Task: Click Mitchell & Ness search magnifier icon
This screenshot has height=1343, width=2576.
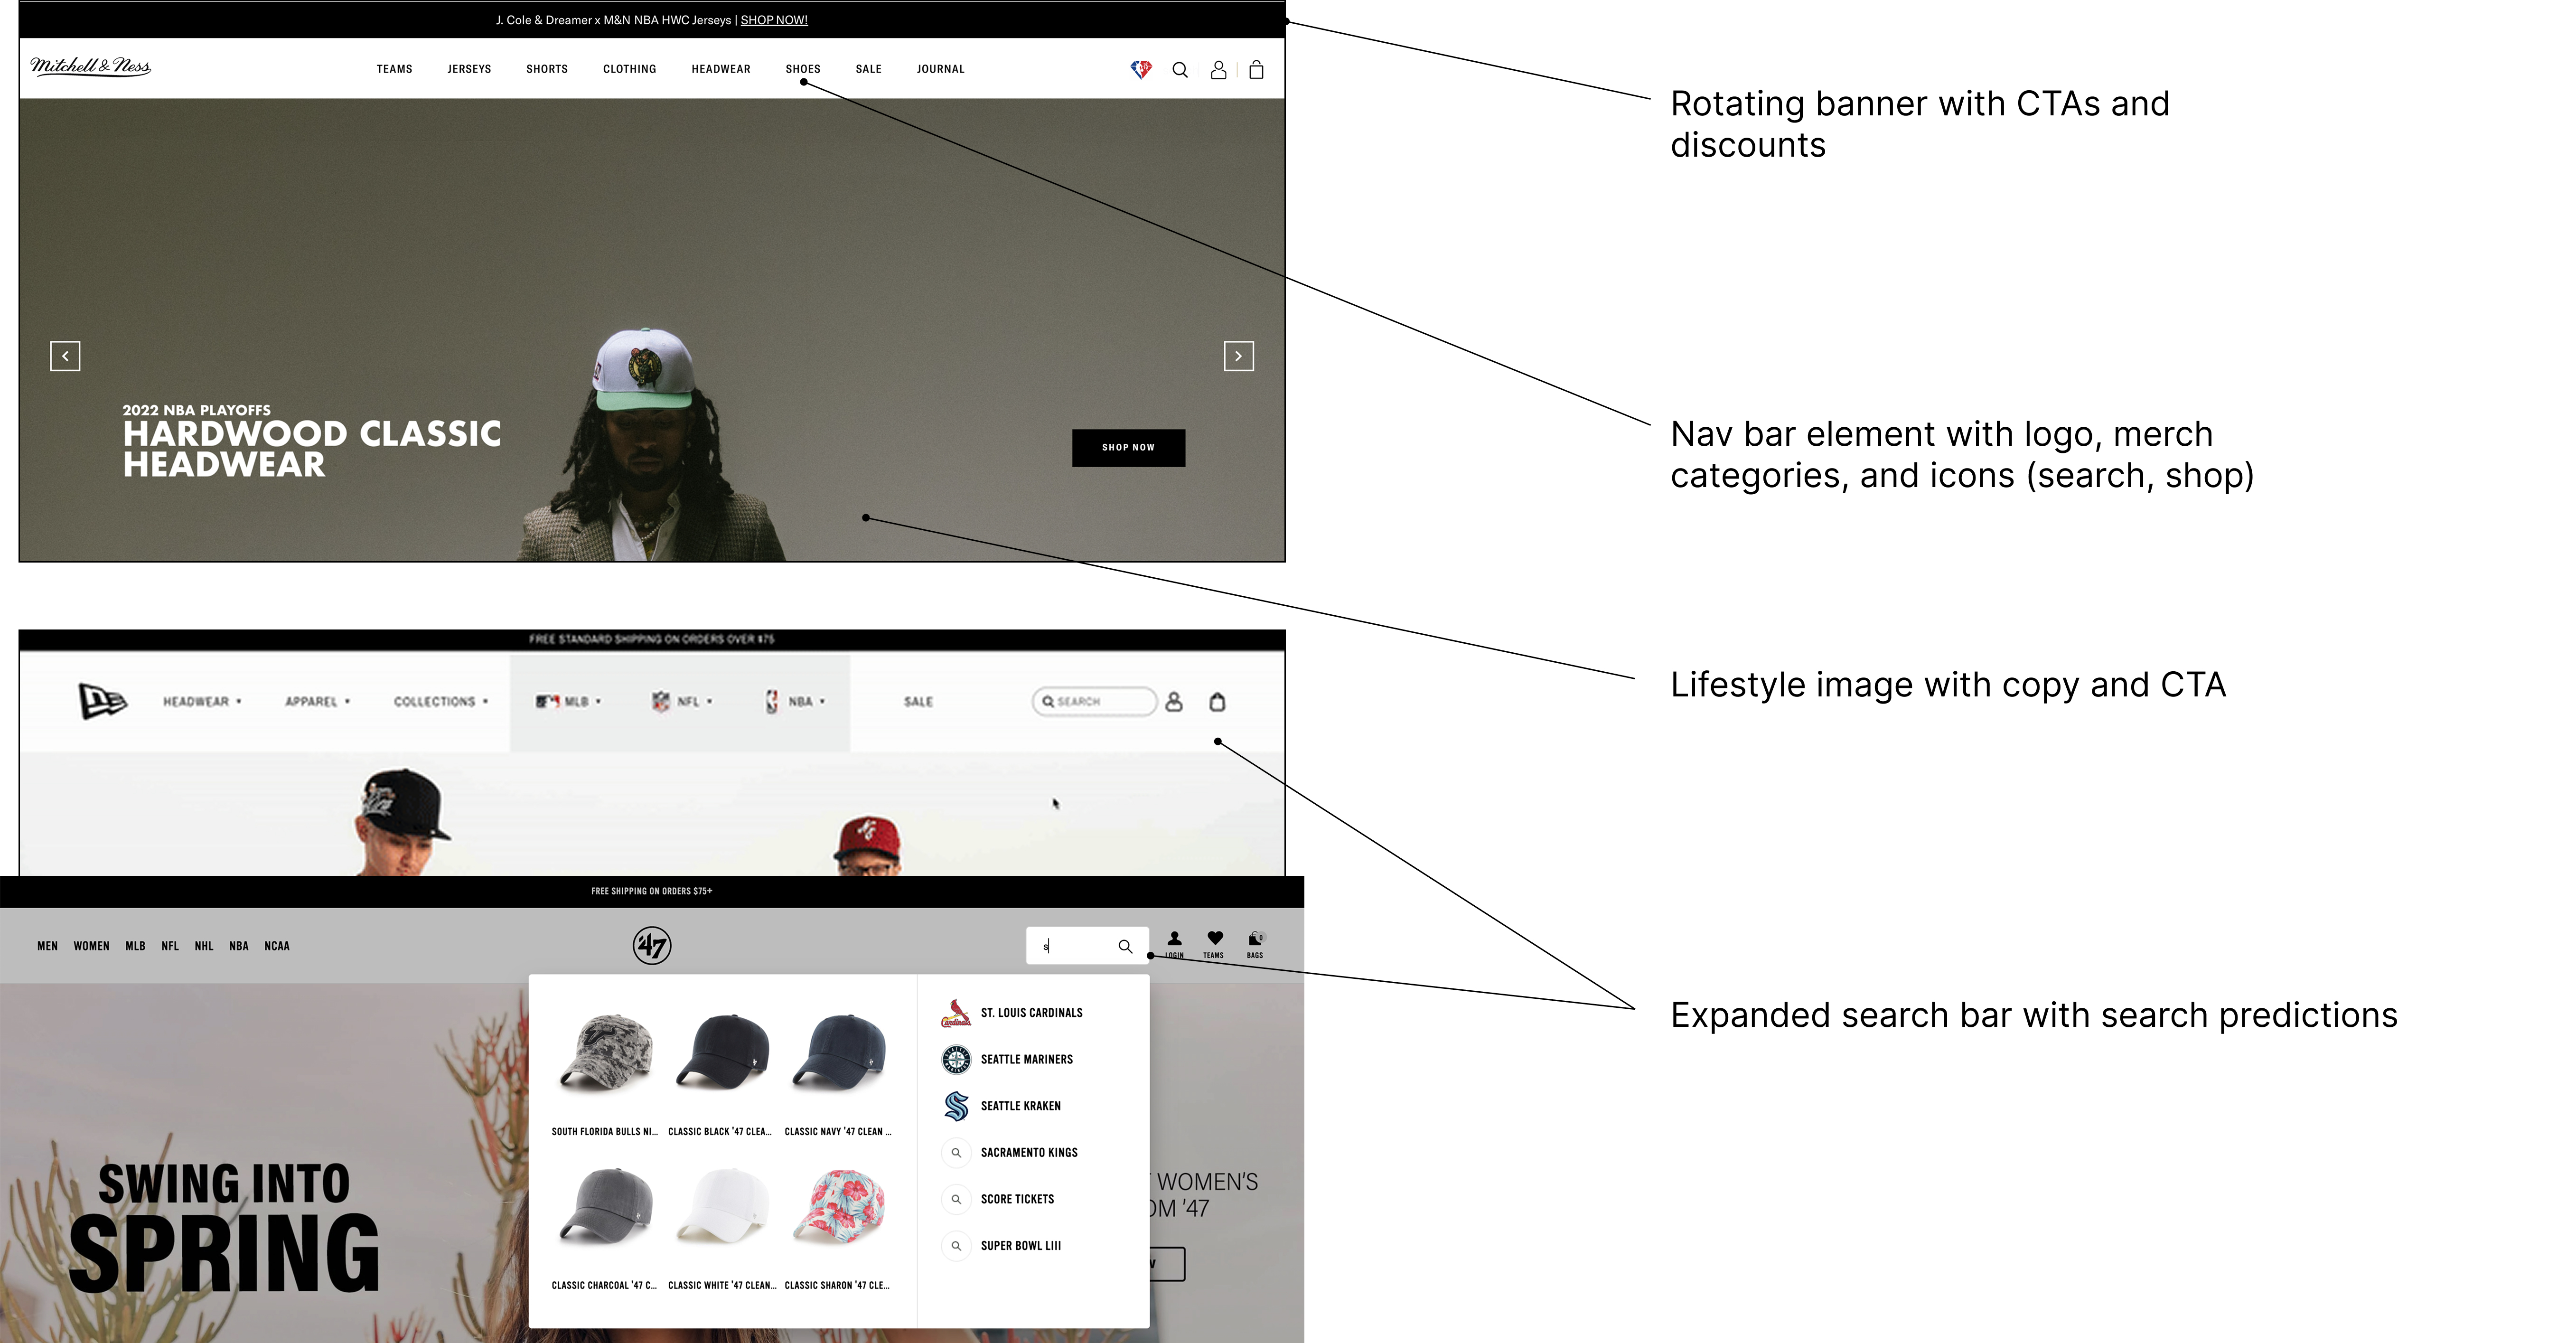Action: click(1180, 70)
